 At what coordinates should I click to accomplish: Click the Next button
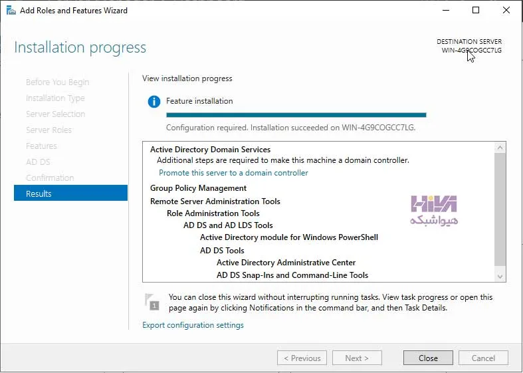[x=357, y=358]
